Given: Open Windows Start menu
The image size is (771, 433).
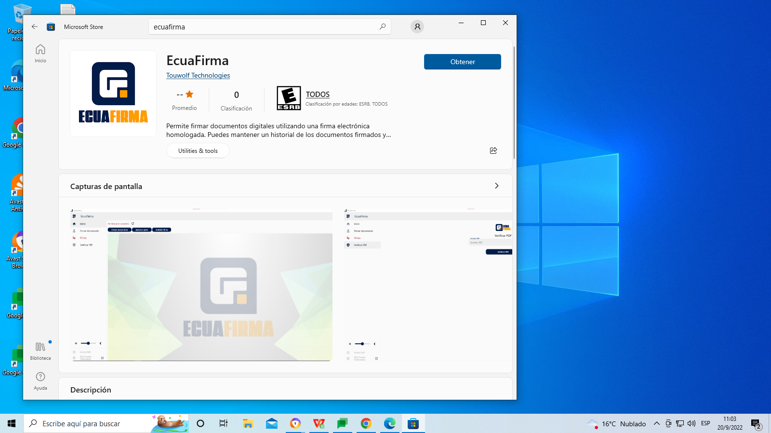Looking at the screenshot, I should pos(12,423).
